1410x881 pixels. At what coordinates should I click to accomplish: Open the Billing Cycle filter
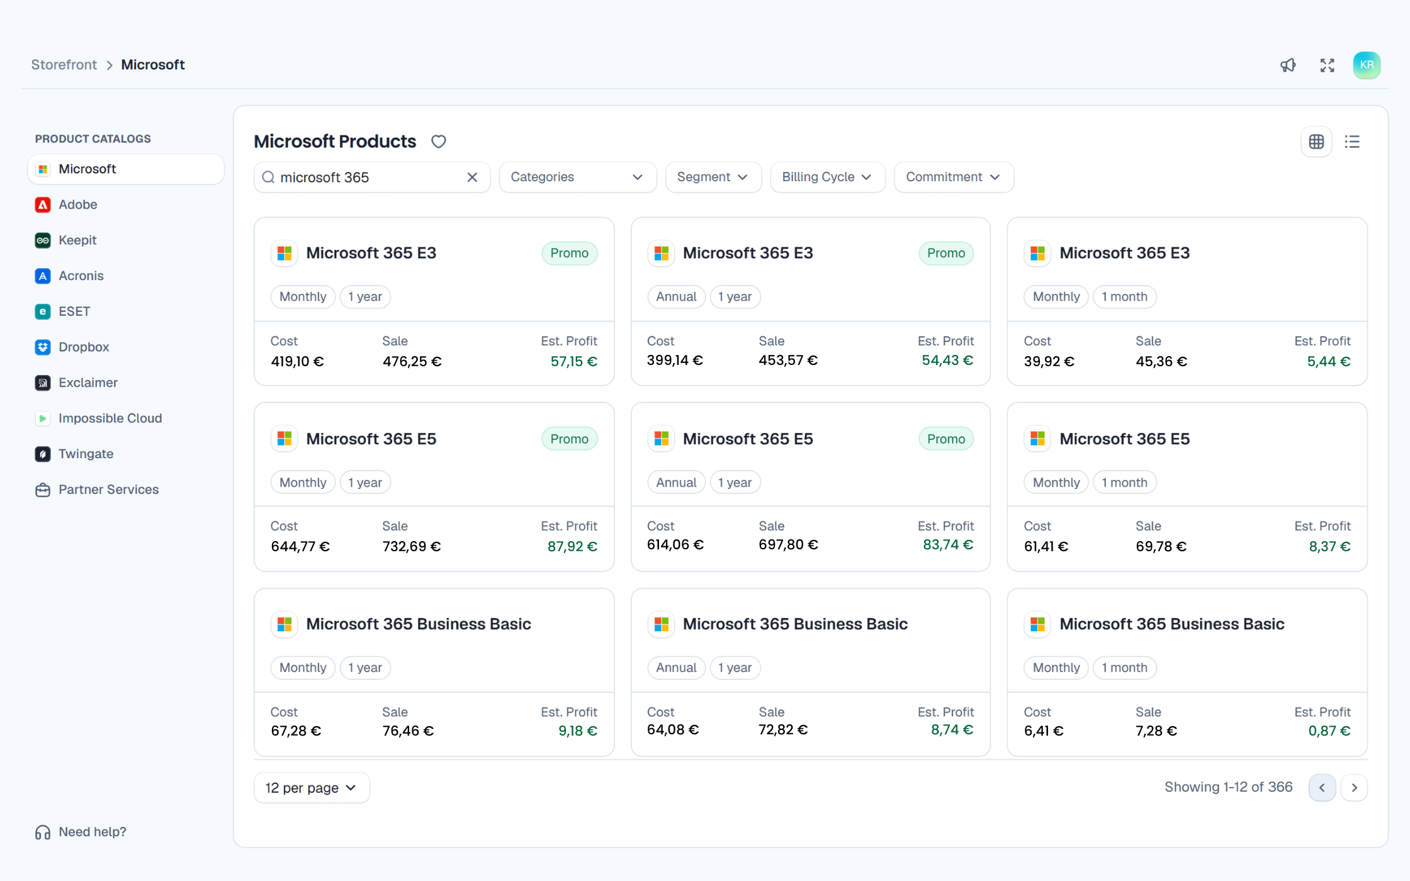tap(828, 177)
